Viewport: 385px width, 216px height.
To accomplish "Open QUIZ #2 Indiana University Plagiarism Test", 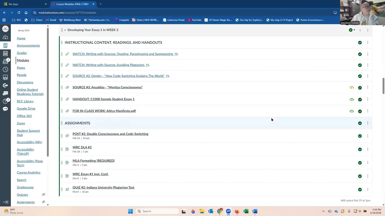I will (x=103, y=187).
